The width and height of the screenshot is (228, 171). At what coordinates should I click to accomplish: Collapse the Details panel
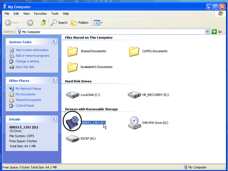[54, 119]
